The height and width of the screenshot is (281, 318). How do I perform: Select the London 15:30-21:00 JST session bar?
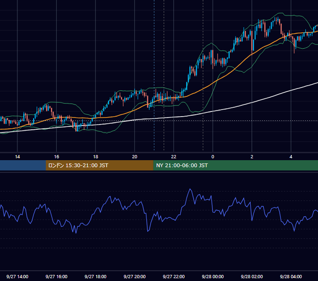click(x=99, y=165)
